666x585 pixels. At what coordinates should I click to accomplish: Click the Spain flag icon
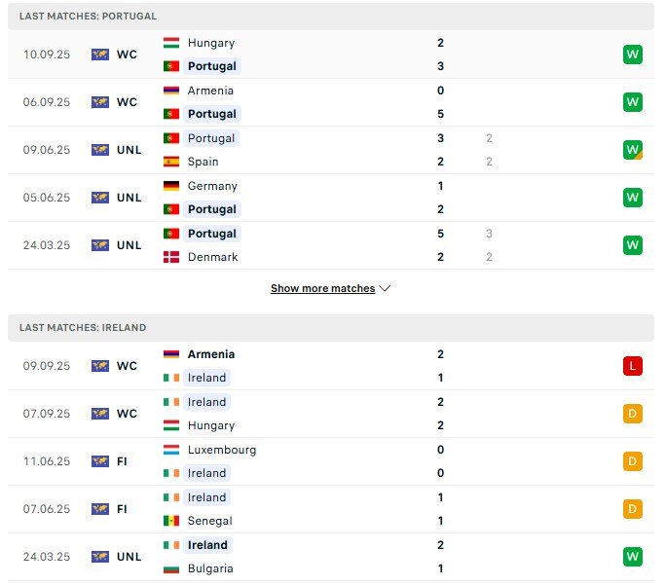point(171,162)
